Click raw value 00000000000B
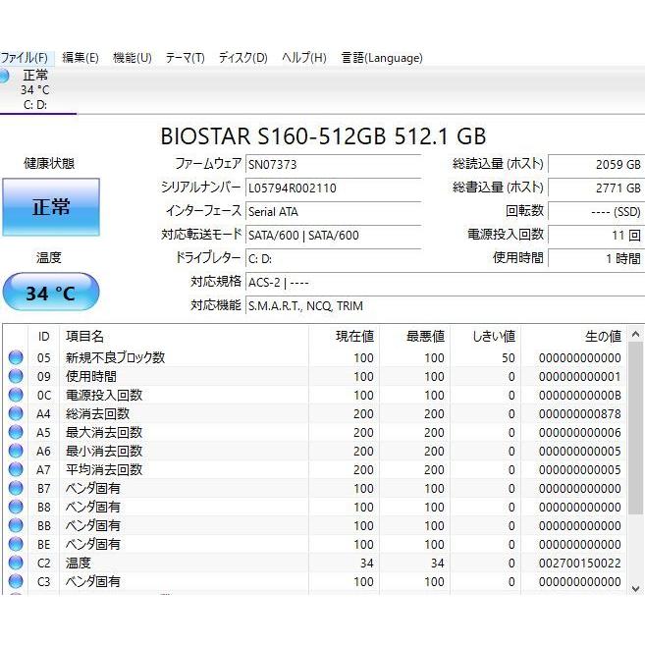Viewport: 645px width, 645px height. [579, 396]
